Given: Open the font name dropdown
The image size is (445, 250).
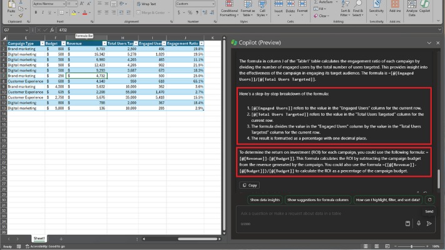Looking at the screenshot, I should (x=64, y=4).
